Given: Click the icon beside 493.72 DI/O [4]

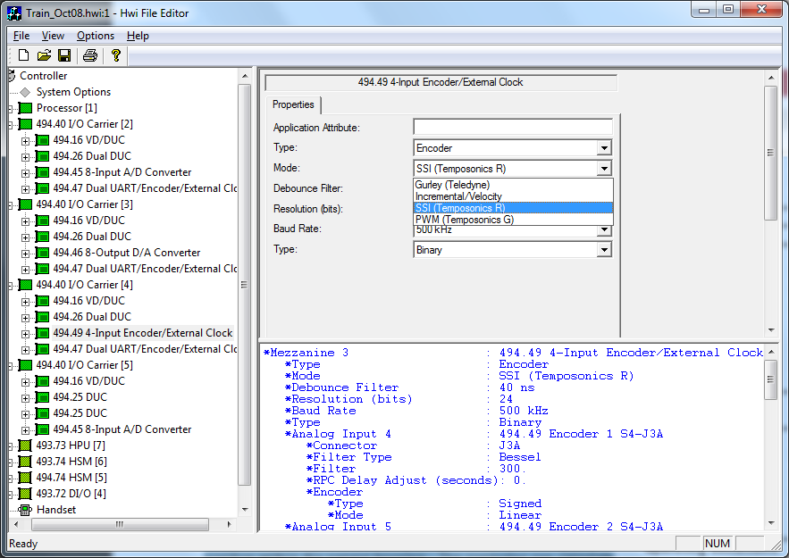Looking at the screenshot, I should click(25, 494).
